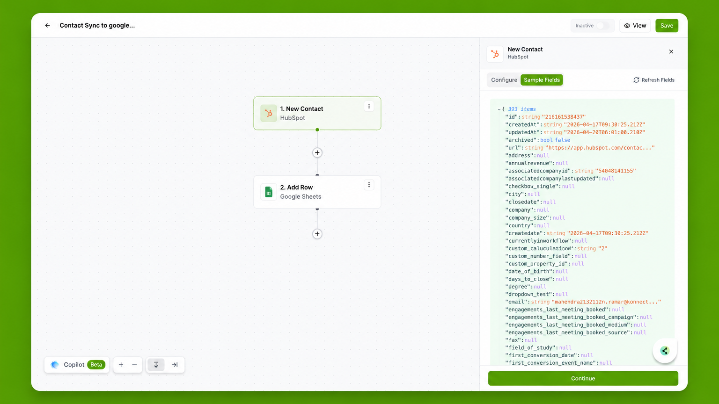The image size is (719, 404).
Task: Click the "date_of_birth" null row
Action: 536,272
